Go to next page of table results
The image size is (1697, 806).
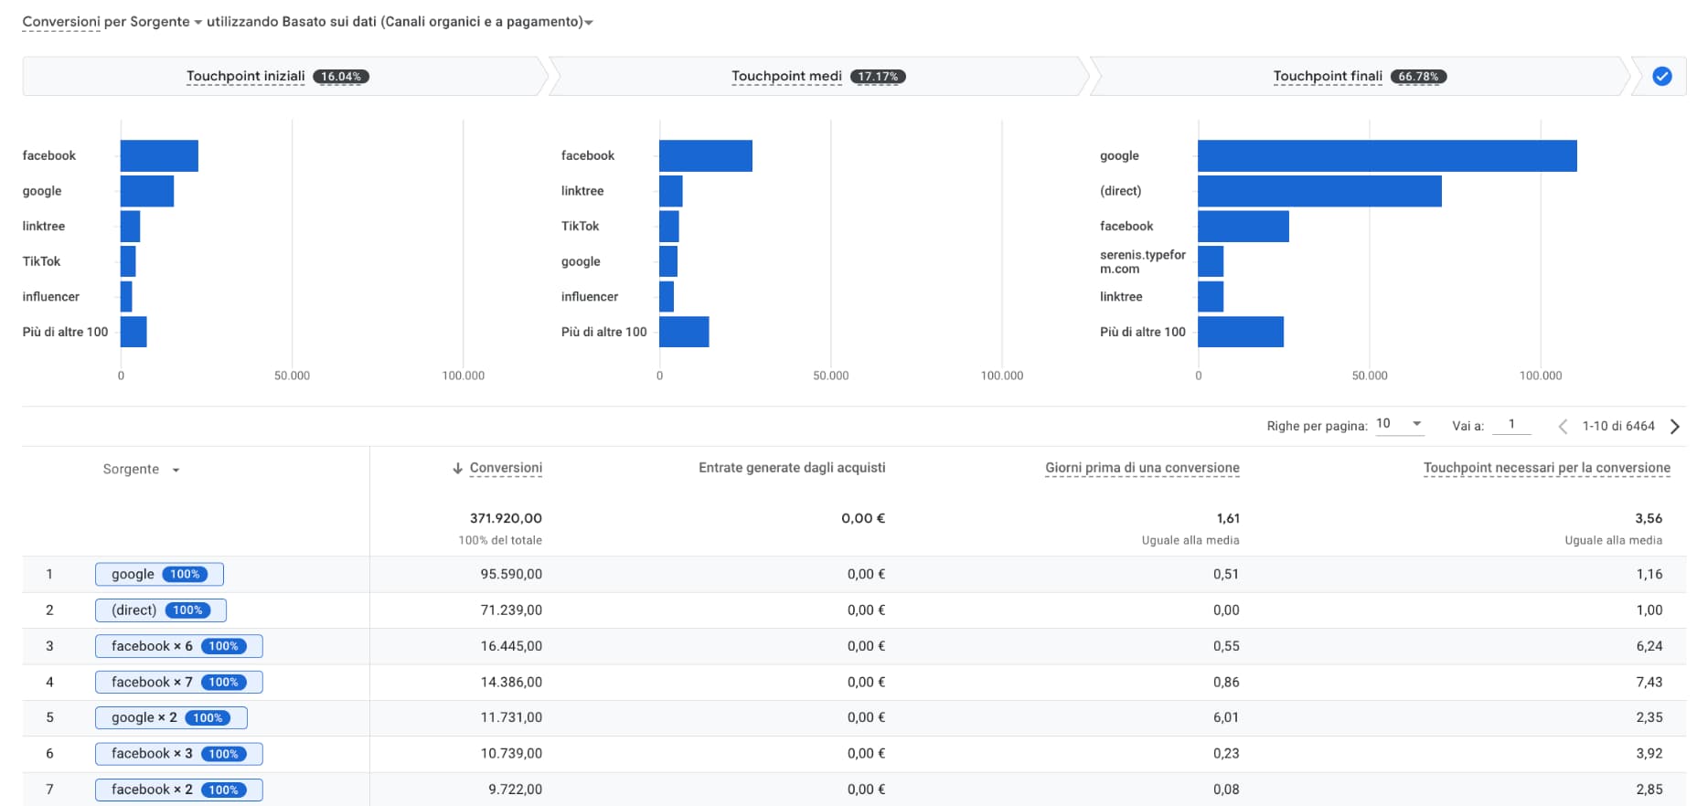point(1674,427)
